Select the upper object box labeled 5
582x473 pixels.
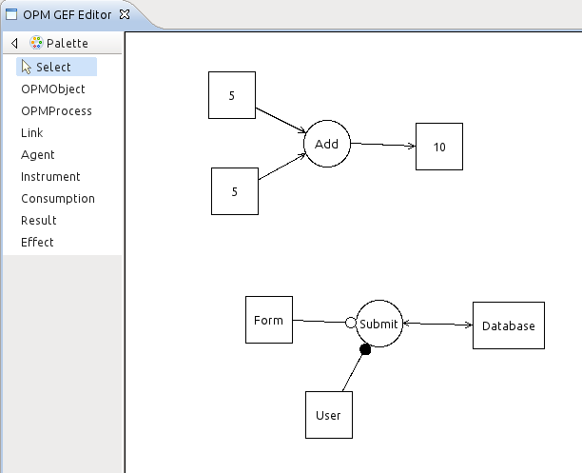pos(232,95)
